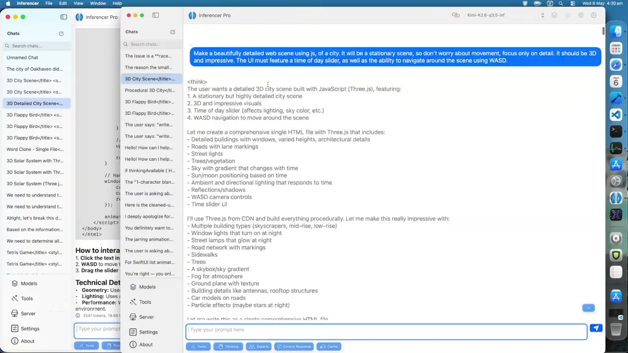
Task: Toggle the Cache option below prompt
Action: pos(329,347)
